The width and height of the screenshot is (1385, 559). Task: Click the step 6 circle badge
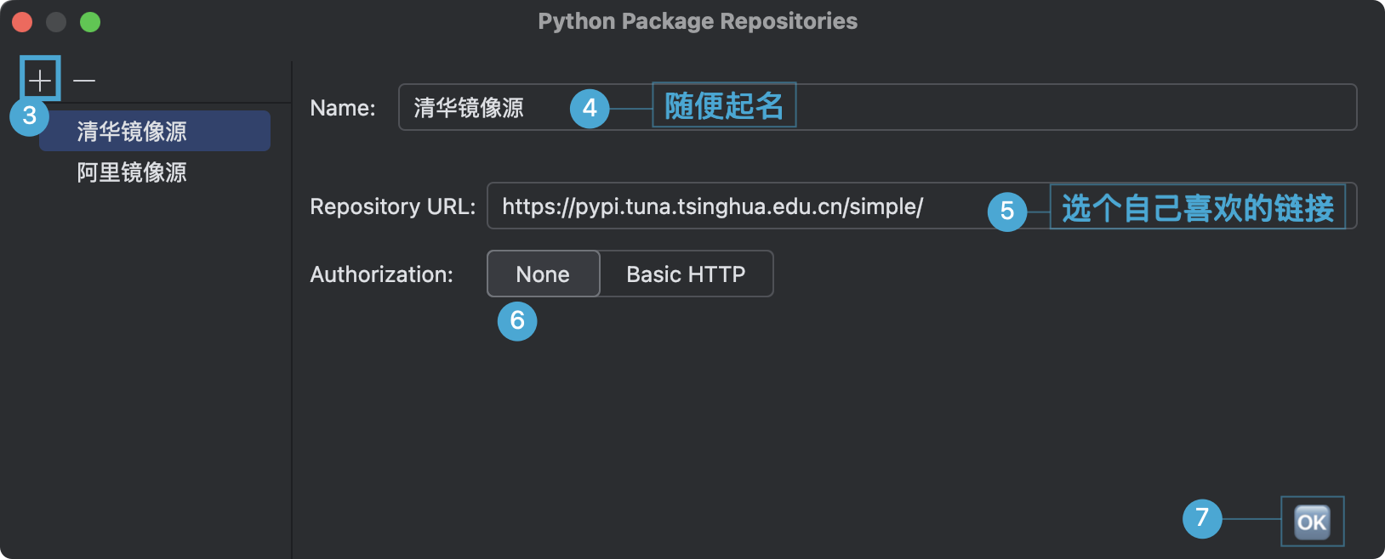pyautogui.click(x=517, y=321)
